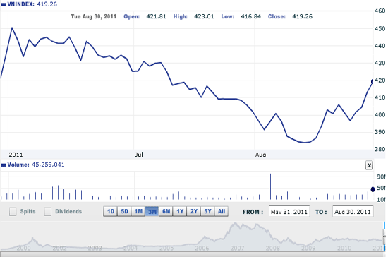The height and width of the screenshot is (257, 388).
Task: Select the All range button
Action: tap(222, 211)
